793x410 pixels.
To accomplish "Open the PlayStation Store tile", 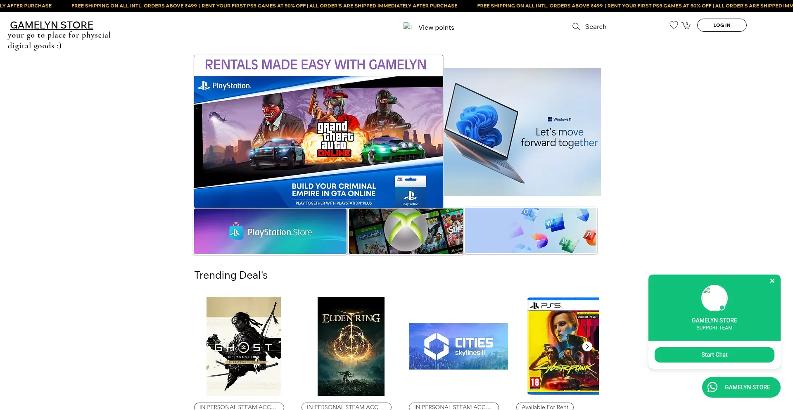I will coord(270,231).
